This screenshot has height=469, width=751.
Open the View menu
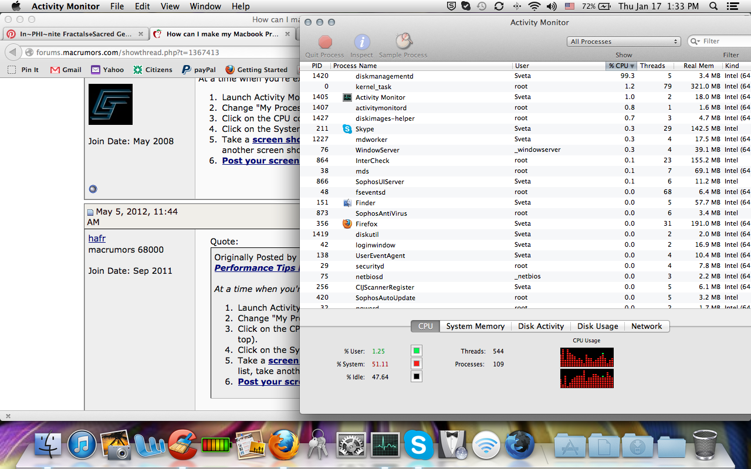click(170, 6)
